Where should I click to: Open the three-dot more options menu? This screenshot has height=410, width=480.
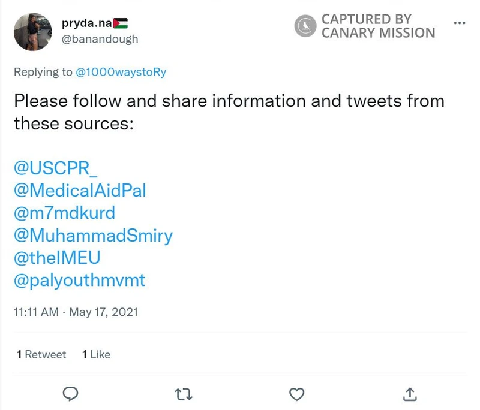tap(460, 23)
